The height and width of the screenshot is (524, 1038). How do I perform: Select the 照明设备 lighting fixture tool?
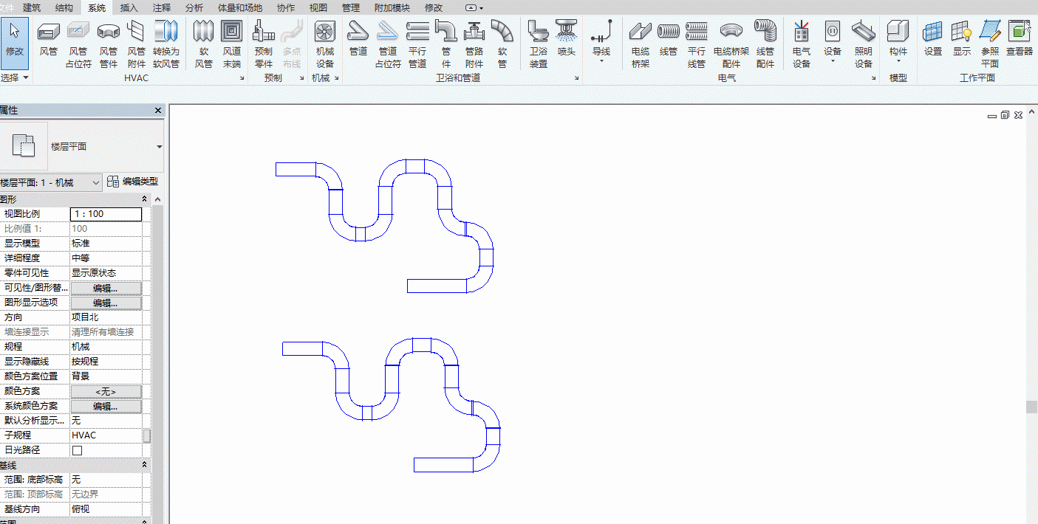click(x=864, y=43)
